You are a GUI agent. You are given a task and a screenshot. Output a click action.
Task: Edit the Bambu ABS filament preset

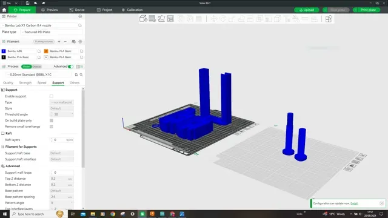[x=39, y=51]
